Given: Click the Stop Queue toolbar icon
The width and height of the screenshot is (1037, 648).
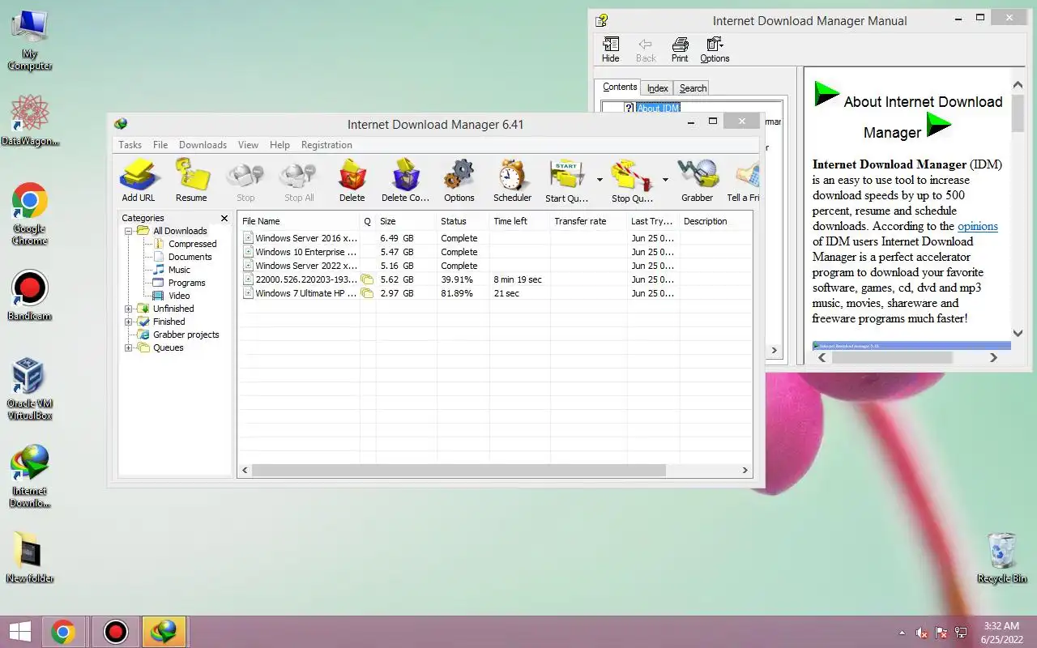Looking at the screenshot, I should [632, 180].
